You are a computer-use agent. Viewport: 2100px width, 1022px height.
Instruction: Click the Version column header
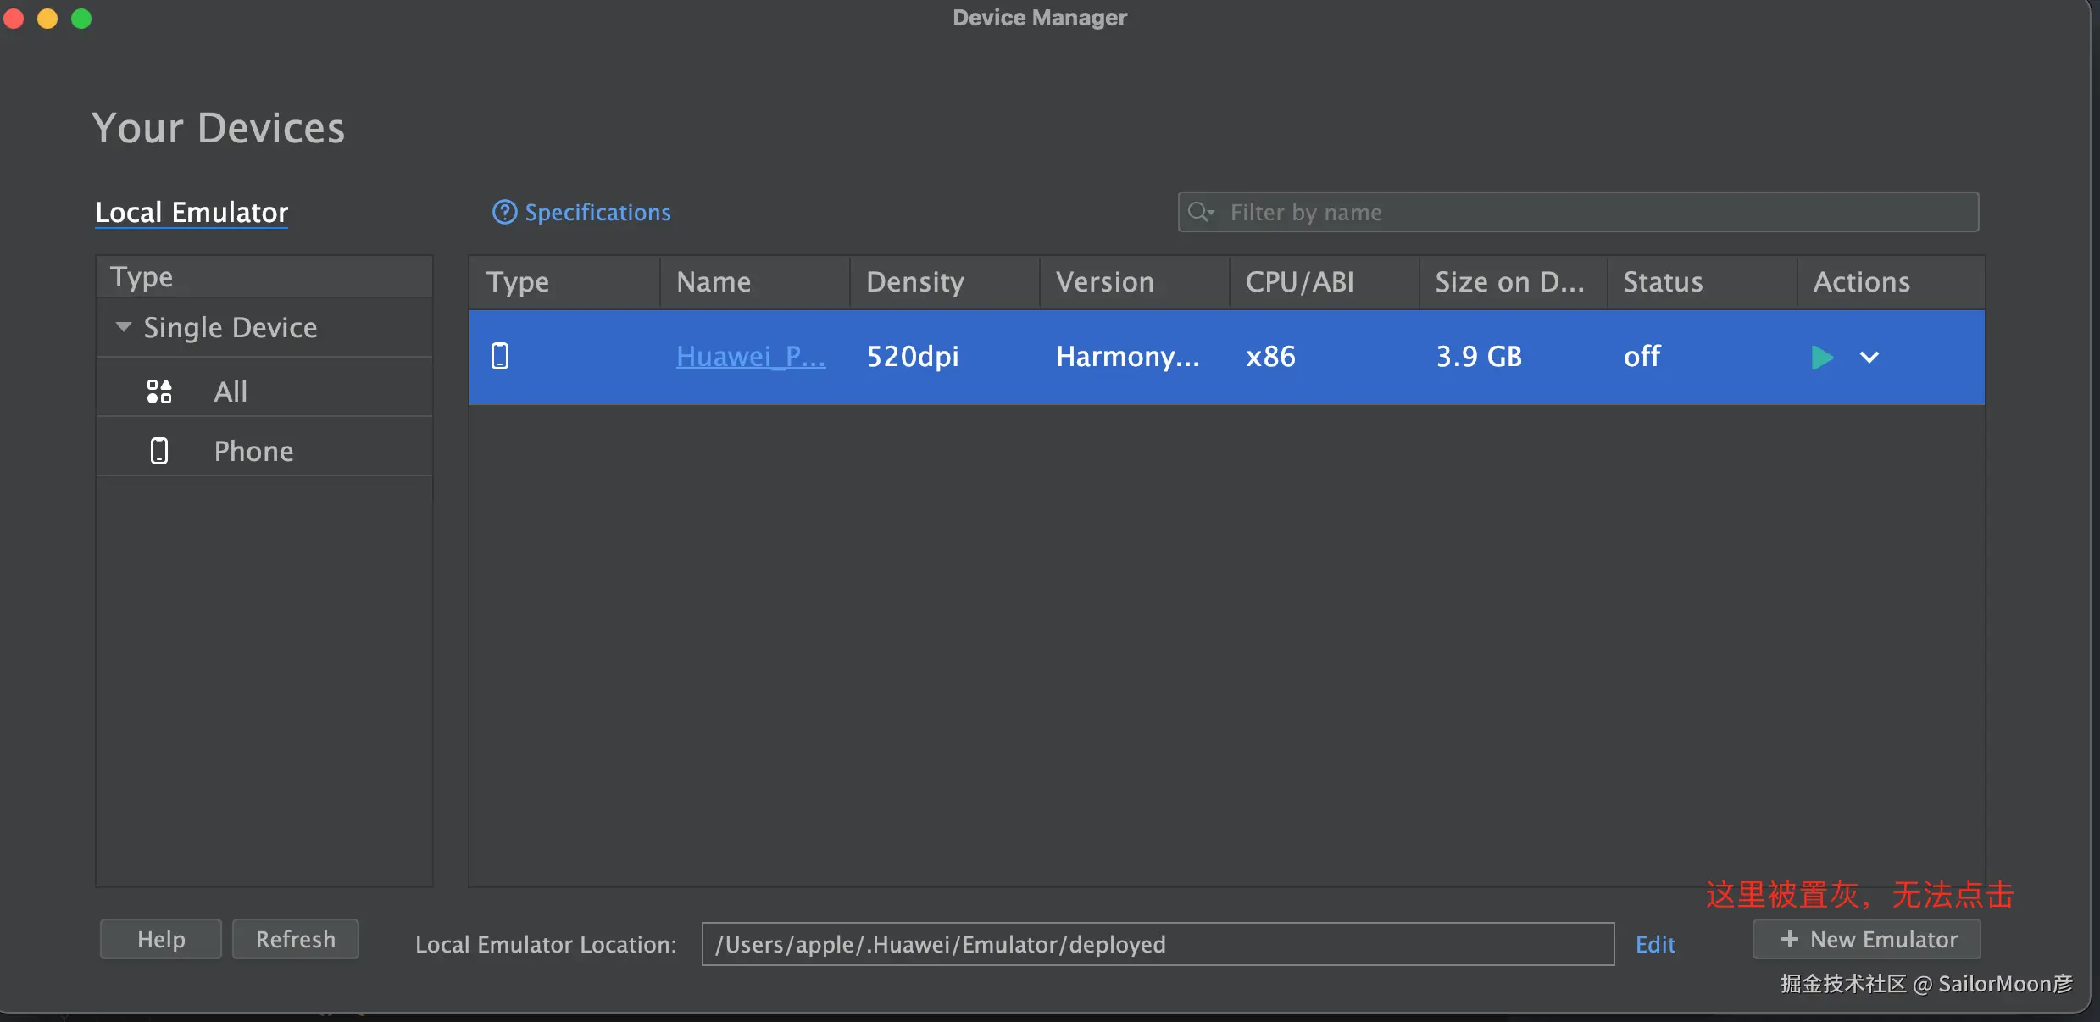pos(1105,282)
